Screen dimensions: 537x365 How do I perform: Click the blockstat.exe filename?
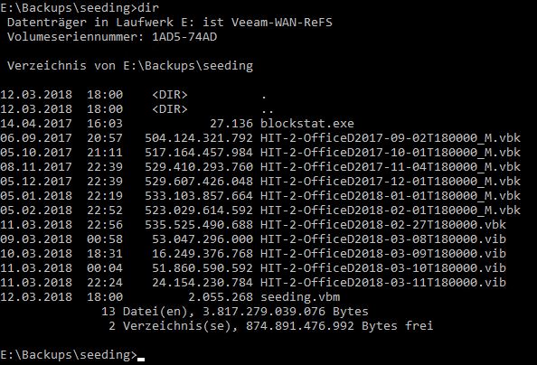point(306,124)
